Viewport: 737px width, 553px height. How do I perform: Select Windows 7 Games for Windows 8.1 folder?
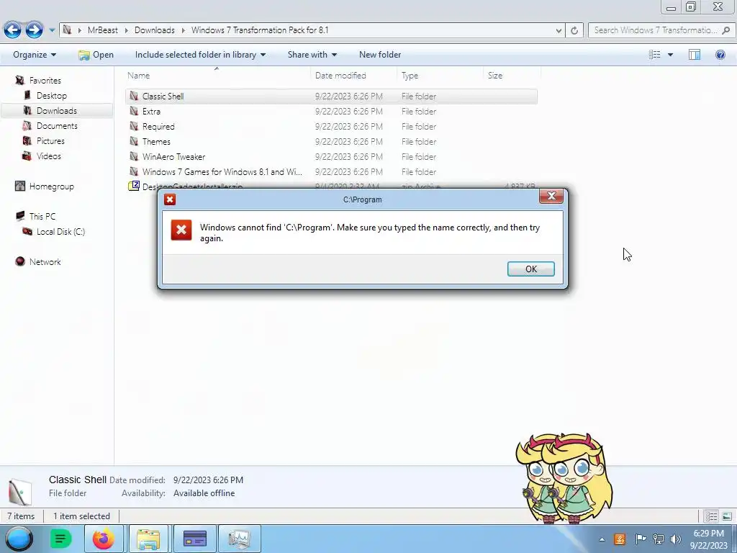[331, 171]
